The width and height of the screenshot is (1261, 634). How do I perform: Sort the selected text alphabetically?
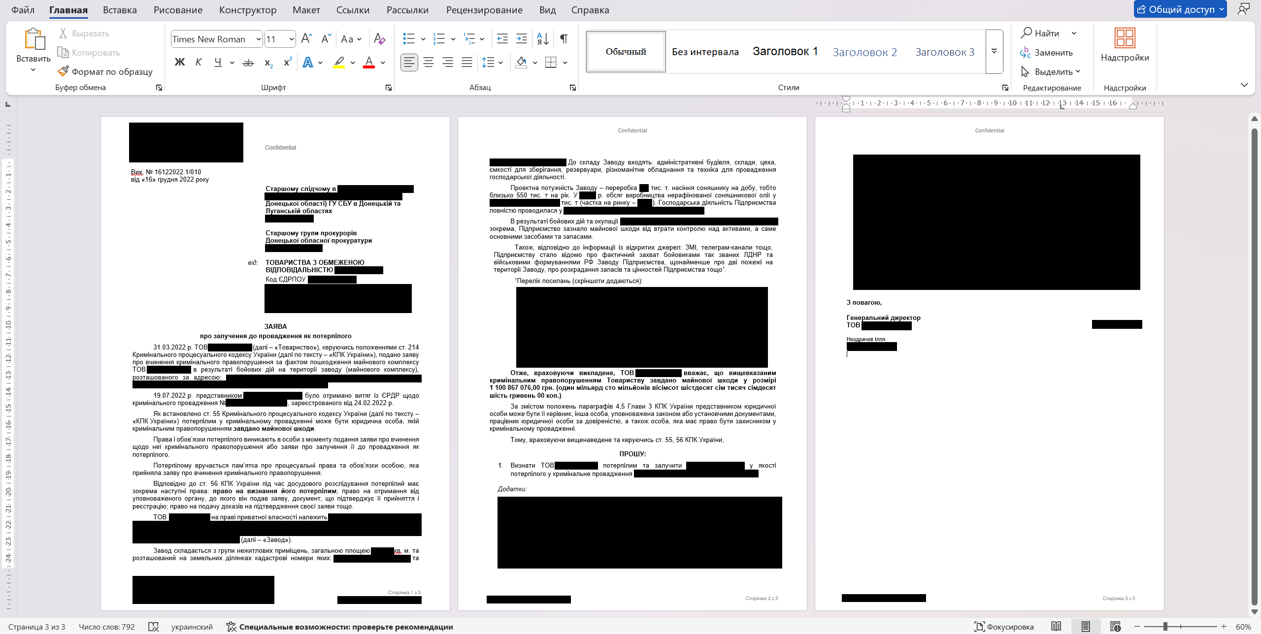pyautogui.click(x=543, y=39)
